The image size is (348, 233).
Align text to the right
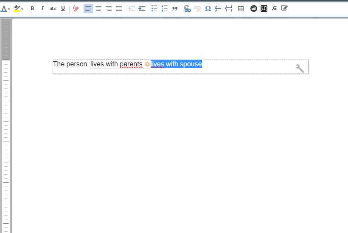tap(109, 9)
